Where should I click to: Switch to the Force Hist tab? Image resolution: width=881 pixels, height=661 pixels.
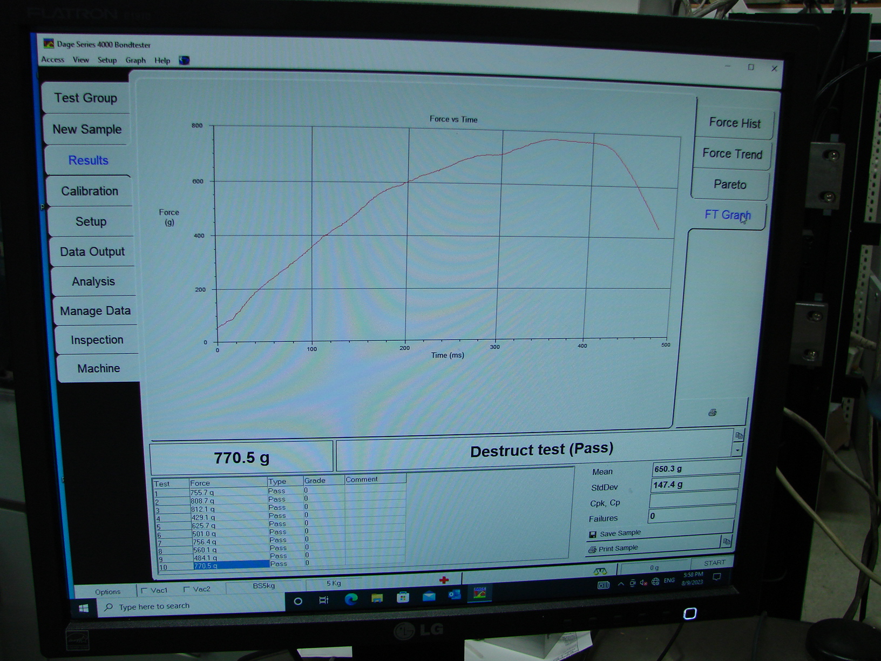click(734, 123)
